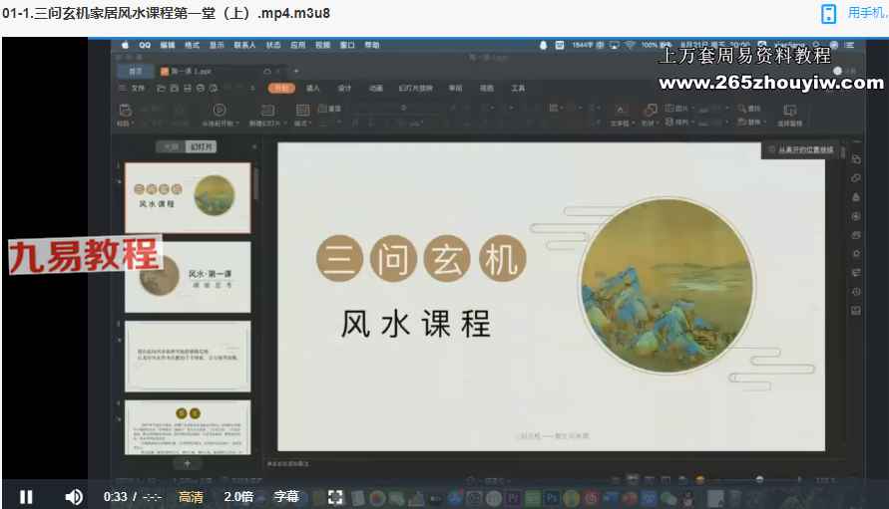Click the slide panel scrollbar
The width and height of the screenshot is (889, 509).
[x=256, y=184]
